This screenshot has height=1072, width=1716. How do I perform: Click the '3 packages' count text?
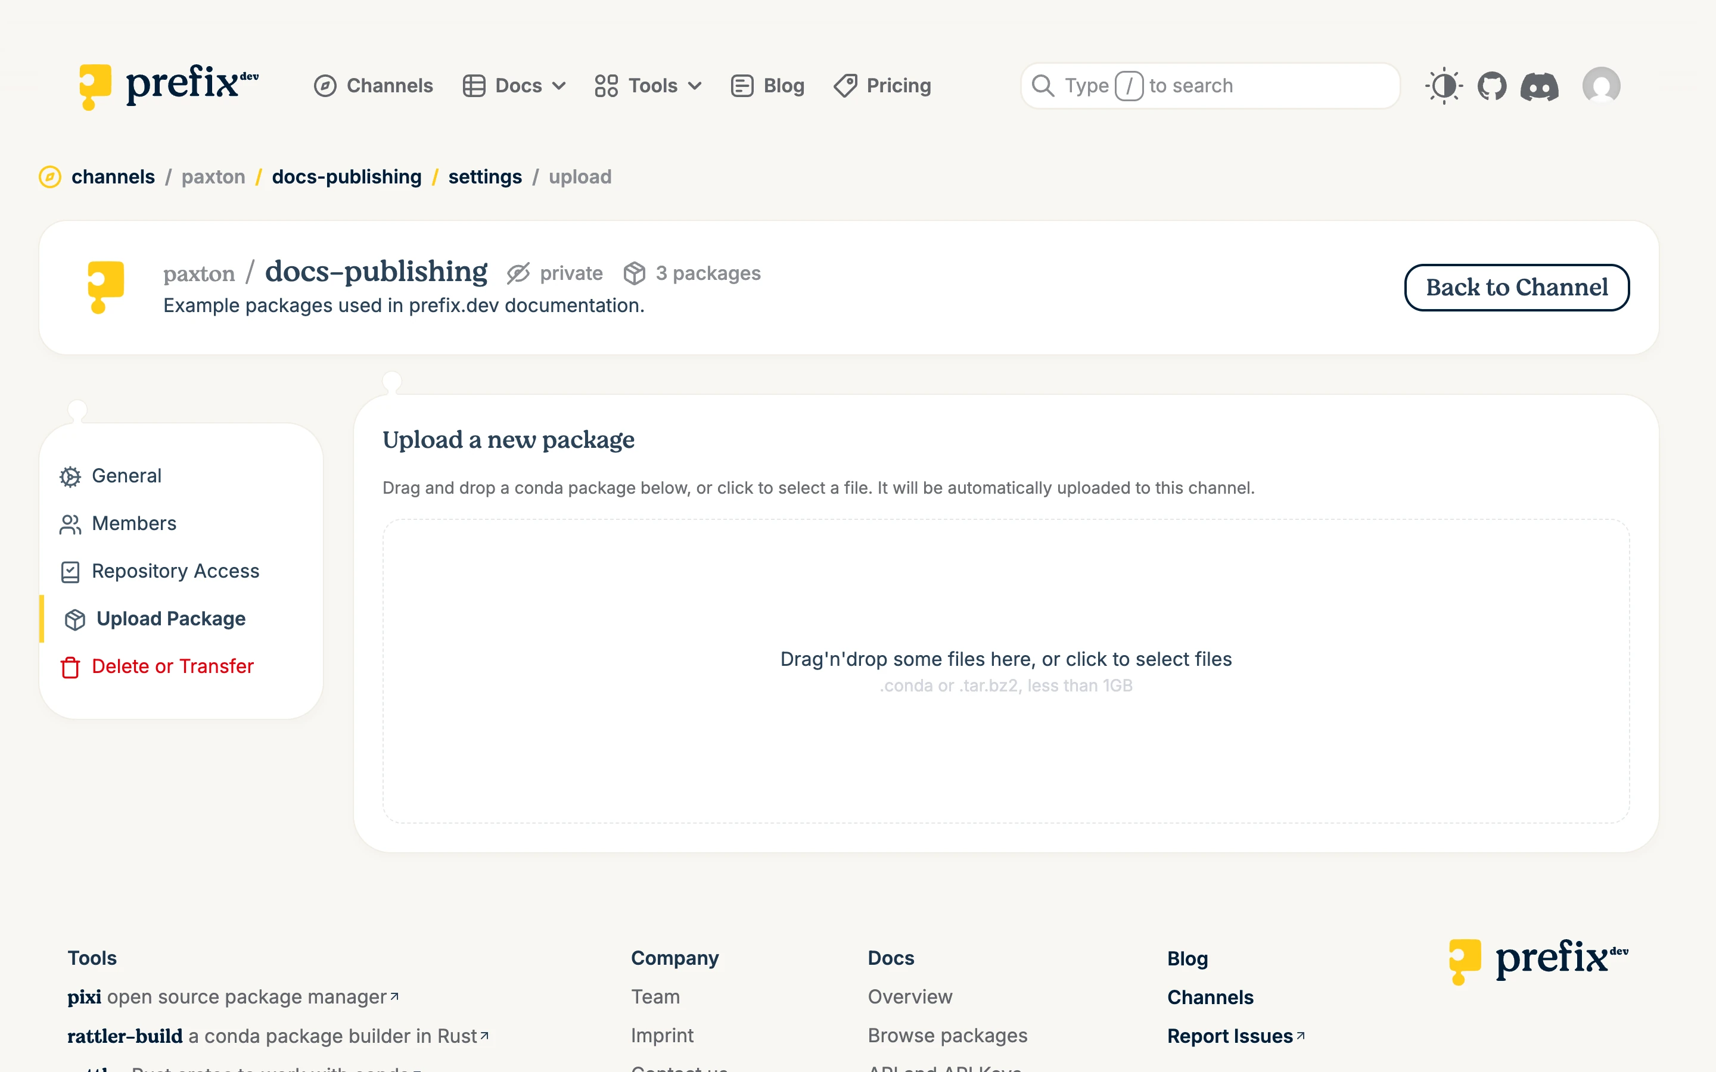(708, 274)
